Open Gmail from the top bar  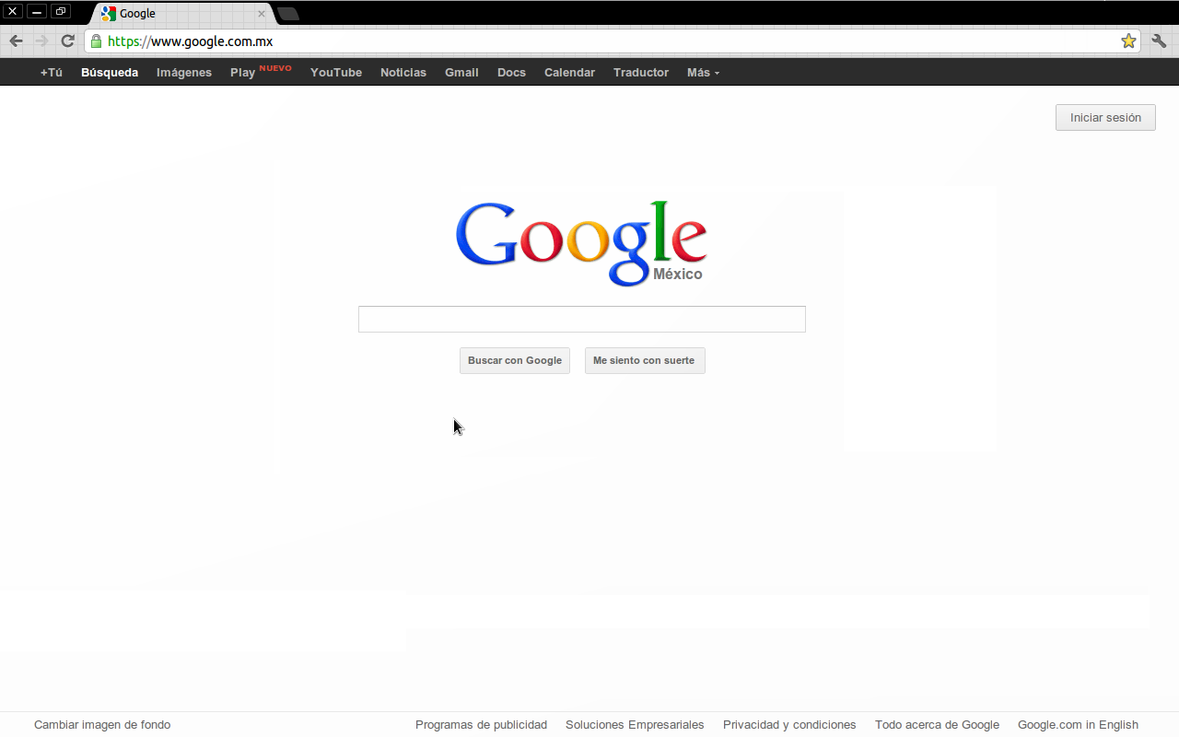(461, 73)
